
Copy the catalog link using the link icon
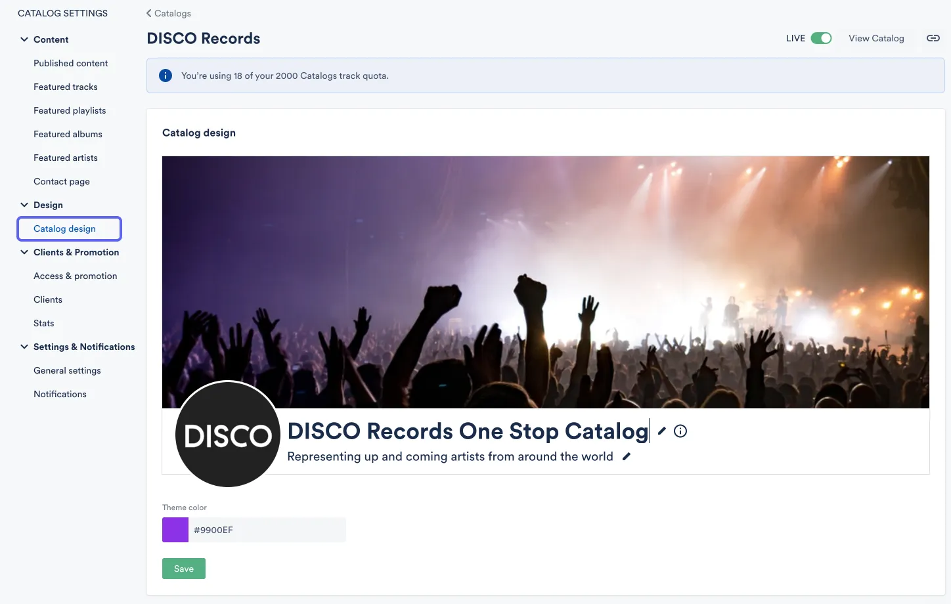coord(933,38)
